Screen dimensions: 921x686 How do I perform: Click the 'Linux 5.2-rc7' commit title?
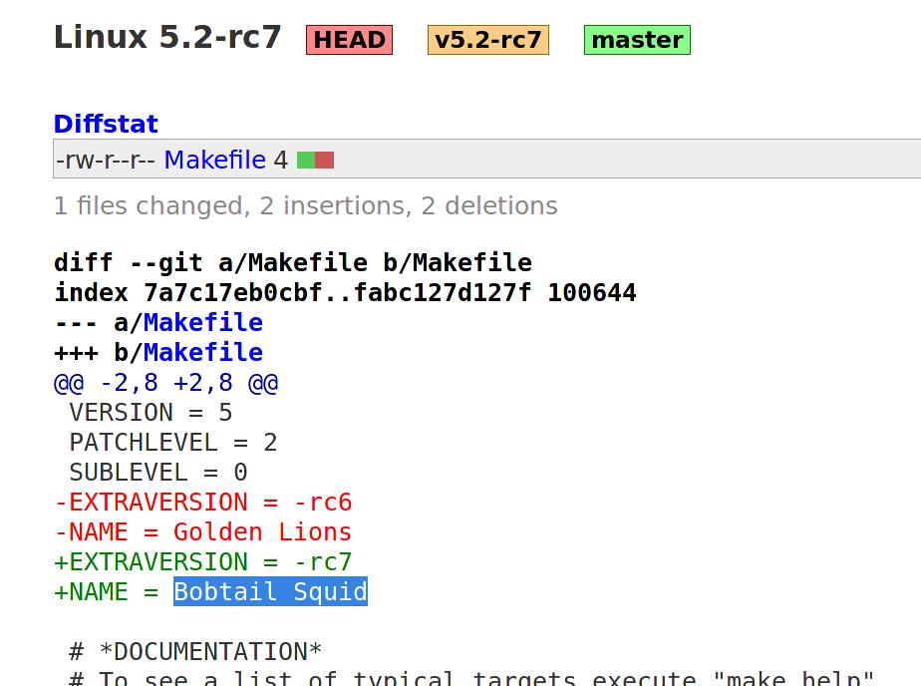click(167, 37)
